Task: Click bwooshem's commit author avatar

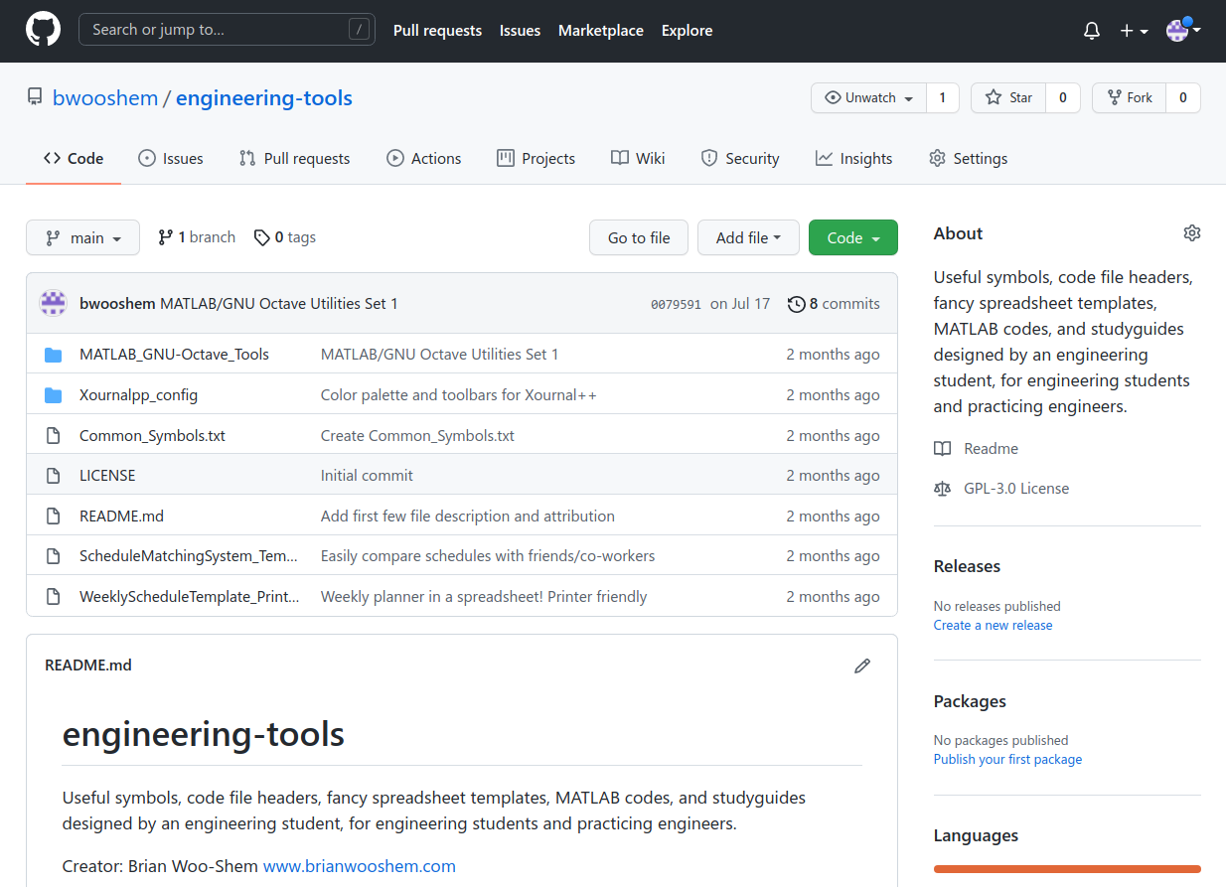Action: point(53,303)
